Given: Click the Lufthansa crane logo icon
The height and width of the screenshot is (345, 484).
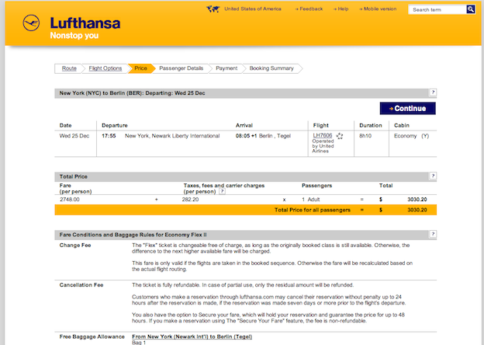Looking at the screenshot, I should [x=31, y=23].
